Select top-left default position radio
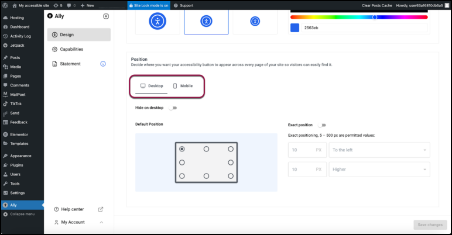 point(182,149)
